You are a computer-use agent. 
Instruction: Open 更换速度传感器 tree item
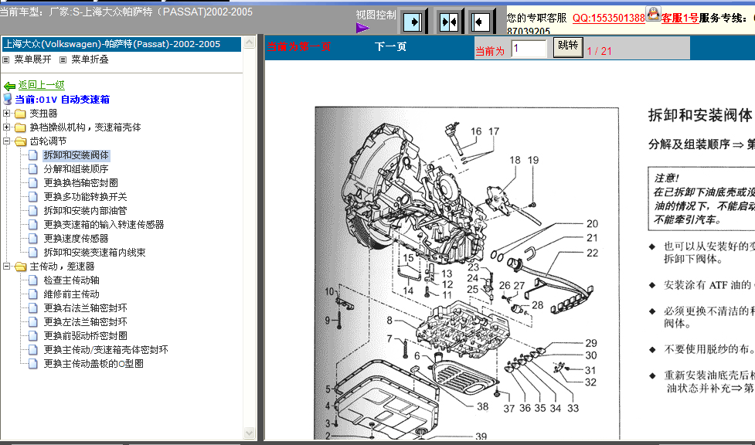(x=76, y=239)
